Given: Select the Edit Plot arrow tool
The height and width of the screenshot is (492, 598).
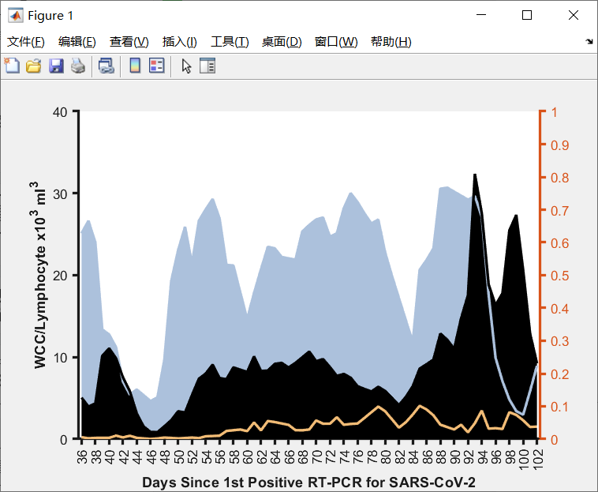Looking at the screenshot, I should (x=186, y=66).
